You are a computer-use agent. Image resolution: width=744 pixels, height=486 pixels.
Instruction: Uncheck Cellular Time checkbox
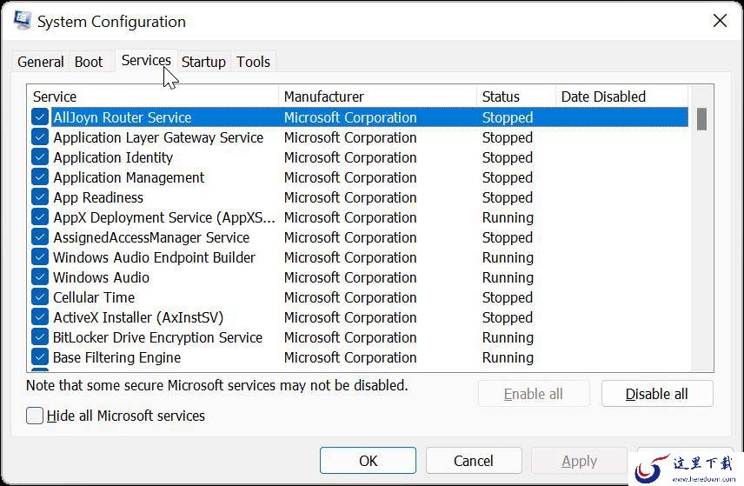(40, 296)
